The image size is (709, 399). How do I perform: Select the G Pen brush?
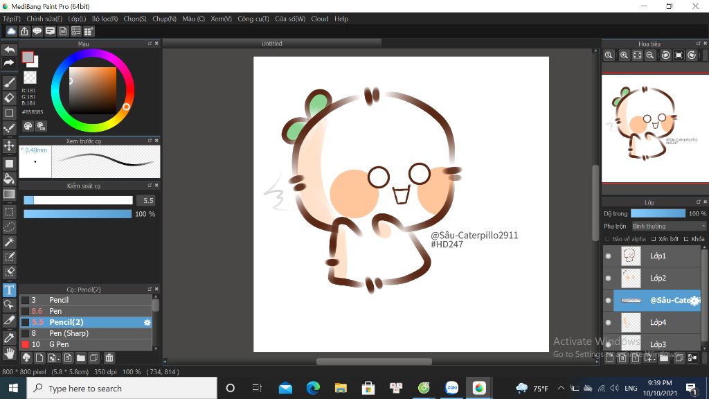click(59, 344)
